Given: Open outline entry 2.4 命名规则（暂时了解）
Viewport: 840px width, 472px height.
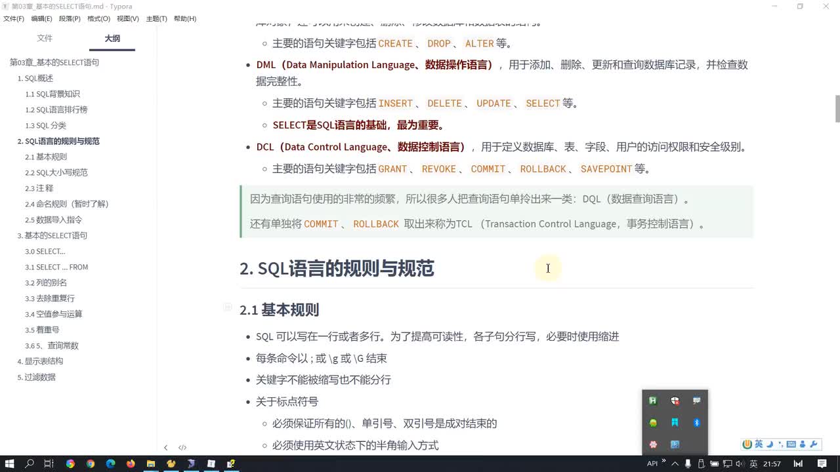Looking at the screenshot, I should 67,204.
